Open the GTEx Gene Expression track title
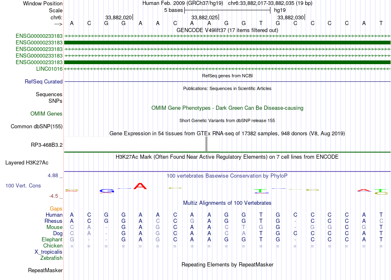The width and height of the screenshot is (391, 280). [227, 134]
